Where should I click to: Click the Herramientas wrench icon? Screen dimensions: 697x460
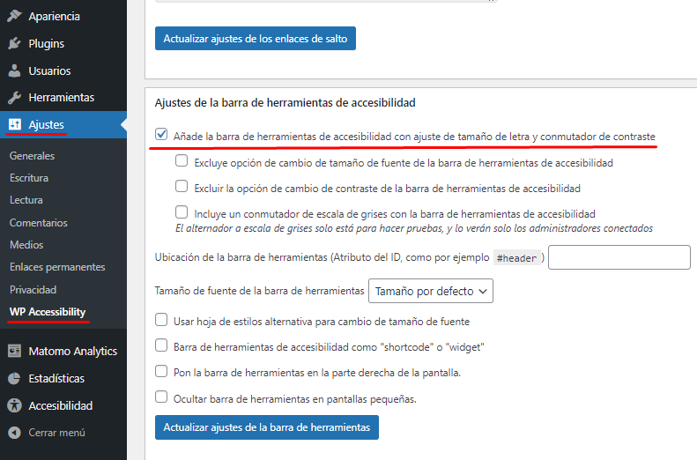tap(14, 97)
